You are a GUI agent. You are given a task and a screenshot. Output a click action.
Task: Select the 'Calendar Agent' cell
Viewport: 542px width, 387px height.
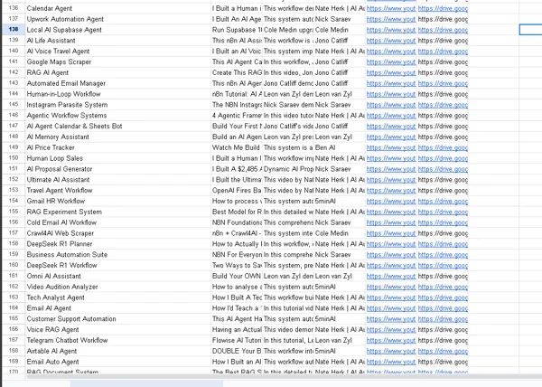(x=118, y=8)
